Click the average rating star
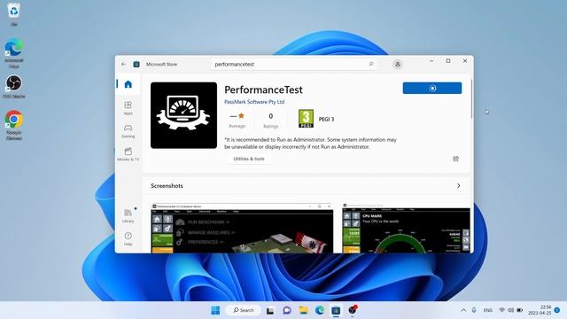Viewport: 567px width, 319px height. click(x=241, y=116)
